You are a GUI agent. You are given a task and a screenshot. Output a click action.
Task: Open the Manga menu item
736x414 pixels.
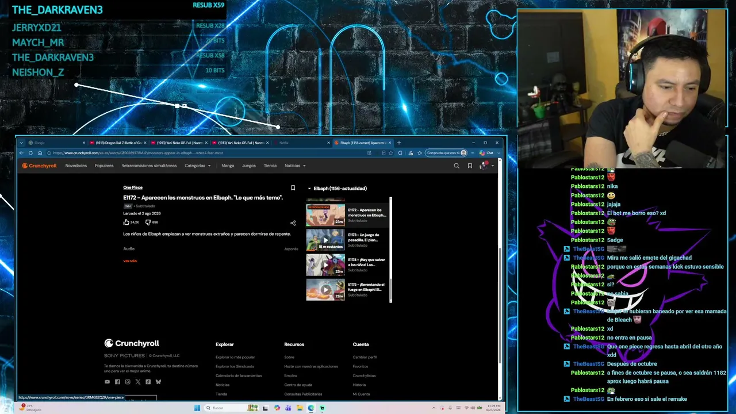coord(228,166)
